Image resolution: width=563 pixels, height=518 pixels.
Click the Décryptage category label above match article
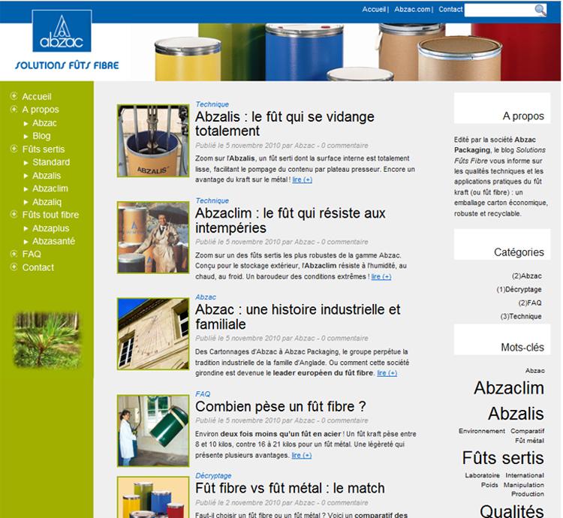pos(213,476)
